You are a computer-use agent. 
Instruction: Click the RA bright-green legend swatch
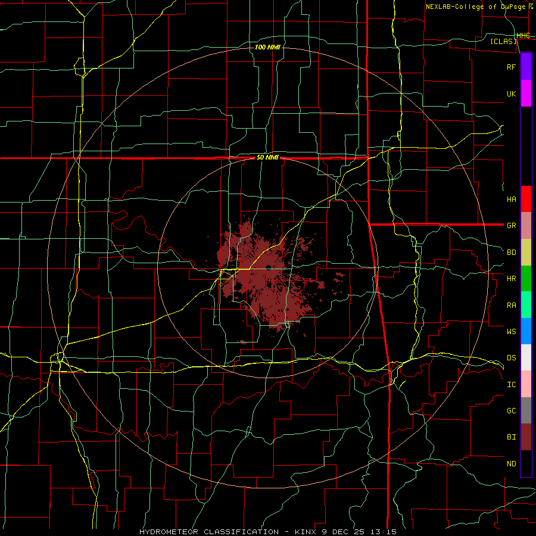click(526, 305)
